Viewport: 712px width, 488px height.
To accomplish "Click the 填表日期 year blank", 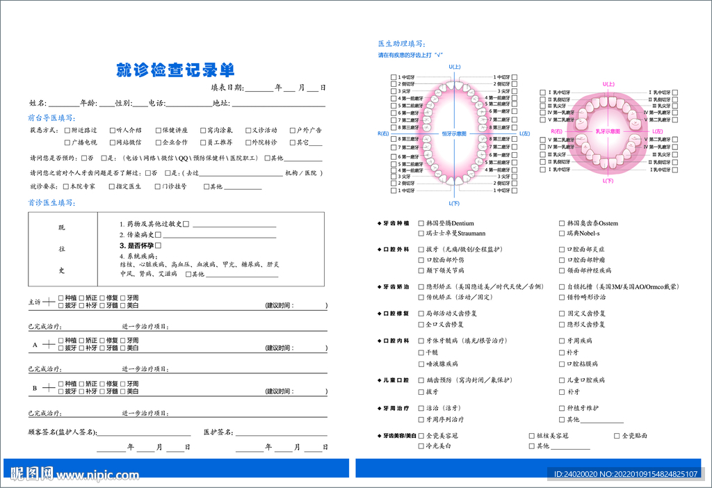I will coord(259,88).
